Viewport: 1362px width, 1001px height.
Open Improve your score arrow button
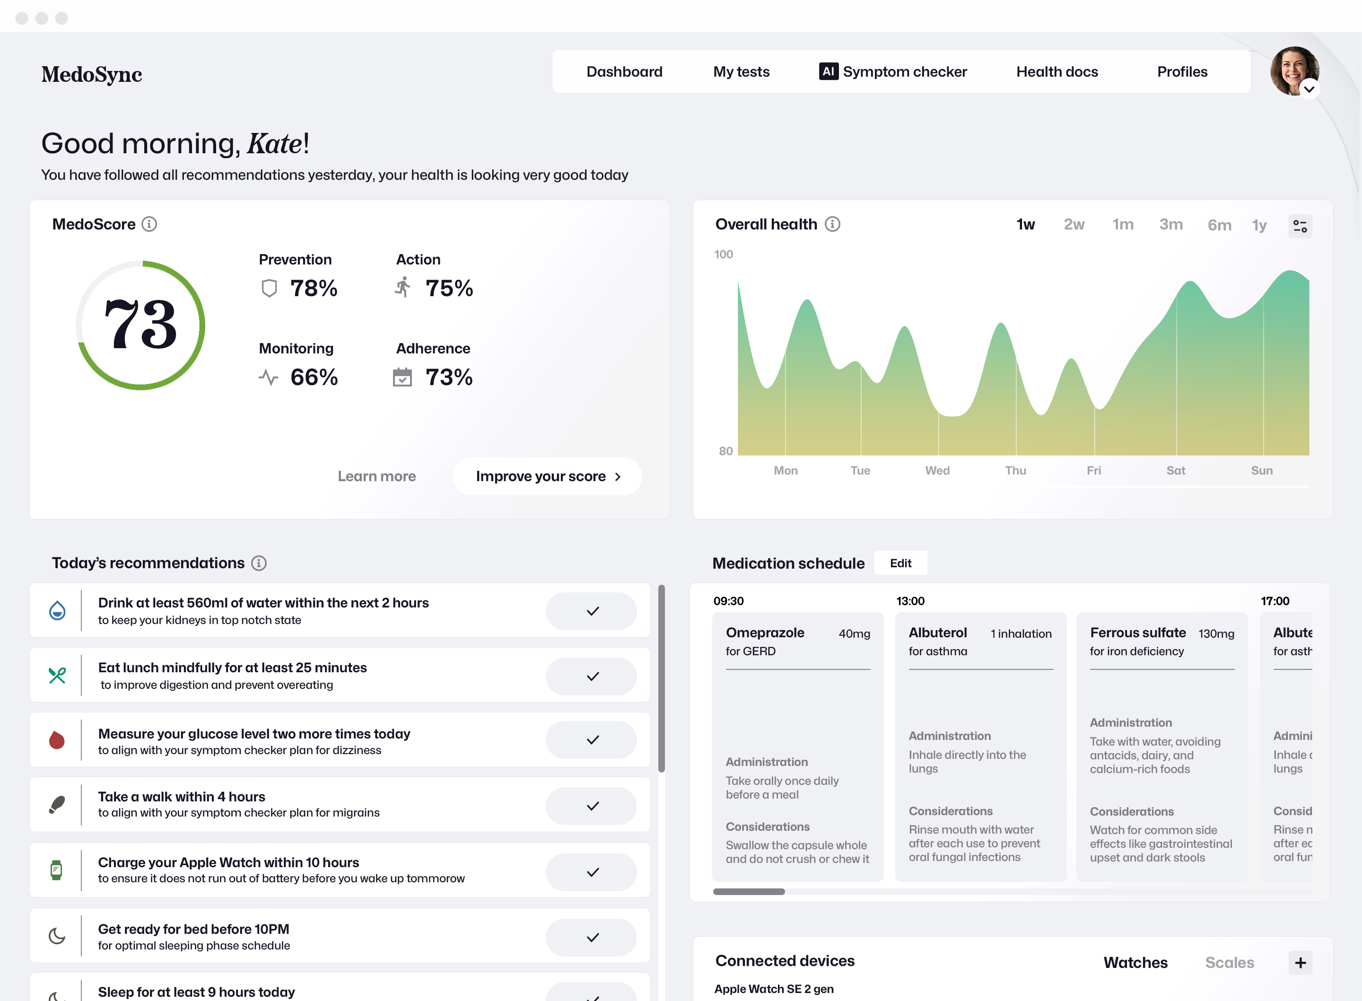click(x=548, y=476)
